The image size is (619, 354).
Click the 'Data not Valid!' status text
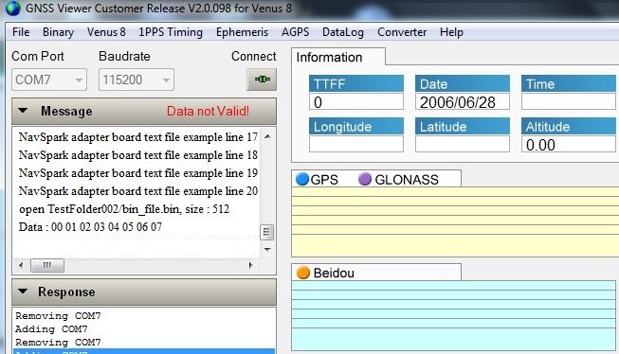coord(208,111)
